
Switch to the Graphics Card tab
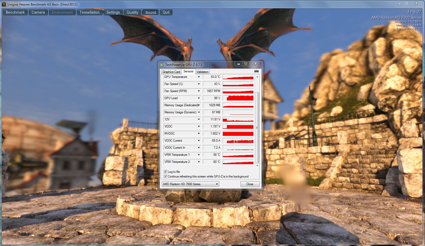point(171,72)
